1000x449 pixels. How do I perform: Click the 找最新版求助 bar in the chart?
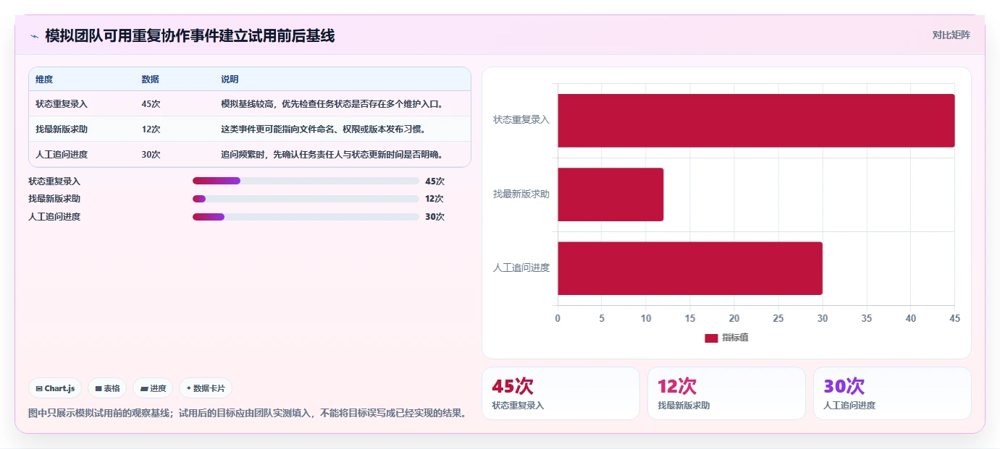[x=610, y=194]
